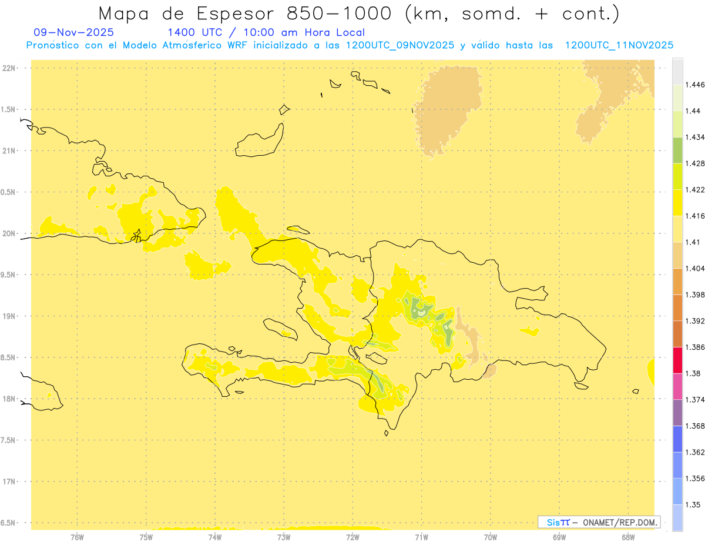The image size is (705, 545).
Task: Click the map title 'Mapa de Espesor 850-1000'
Action: pos(246,14)
